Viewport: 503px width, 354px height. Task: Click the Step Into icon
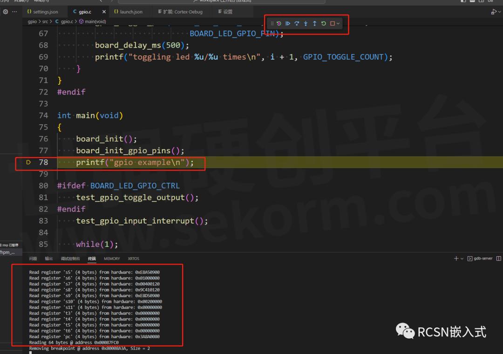pyautogui.click(x=306, y=23)
